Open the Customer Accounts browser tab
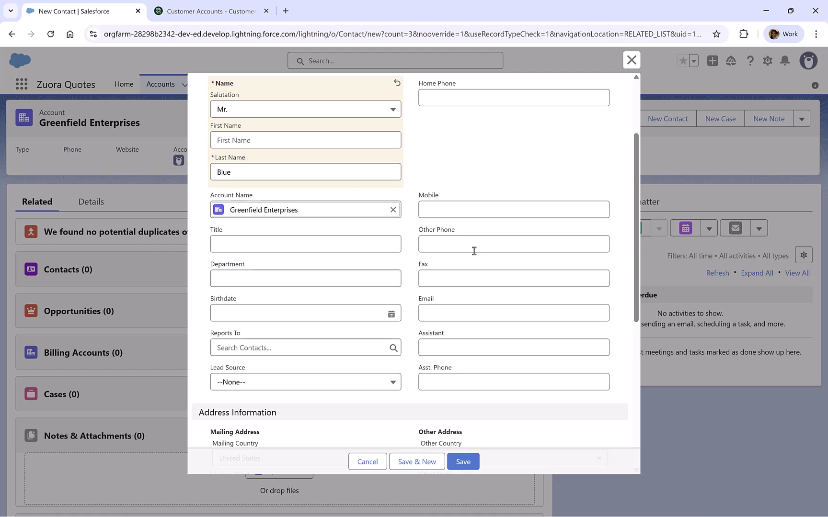Image resolution: width=828 pixels, height=517 pixels. [x=209, y=11]
